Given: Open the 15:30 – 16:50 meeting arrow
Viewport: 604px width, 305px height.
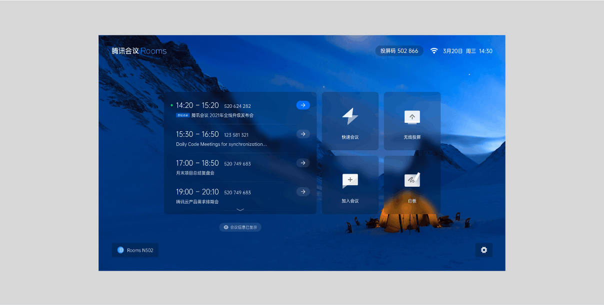Looking at the screenshot, I should click(303, 134).
